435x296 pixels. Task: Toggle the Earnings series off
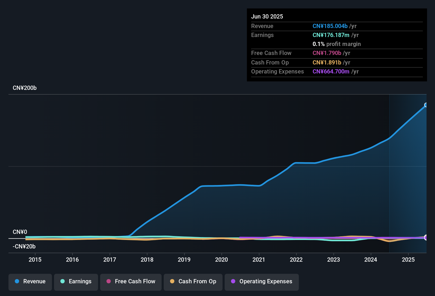pyautogui.click(x=76, y=281)
